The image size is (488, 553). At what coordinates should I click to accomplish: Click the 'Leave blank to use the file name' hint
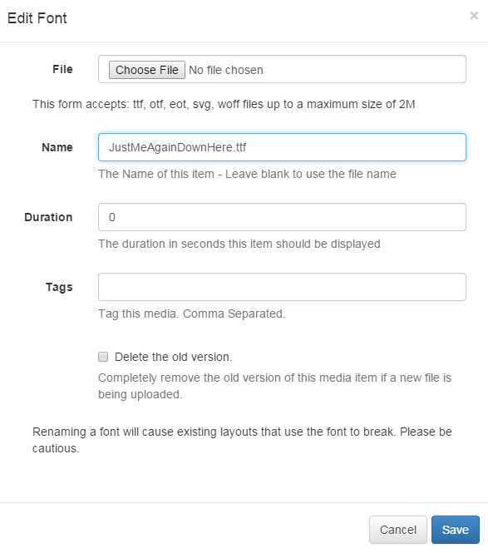click(x=311, y=174)
